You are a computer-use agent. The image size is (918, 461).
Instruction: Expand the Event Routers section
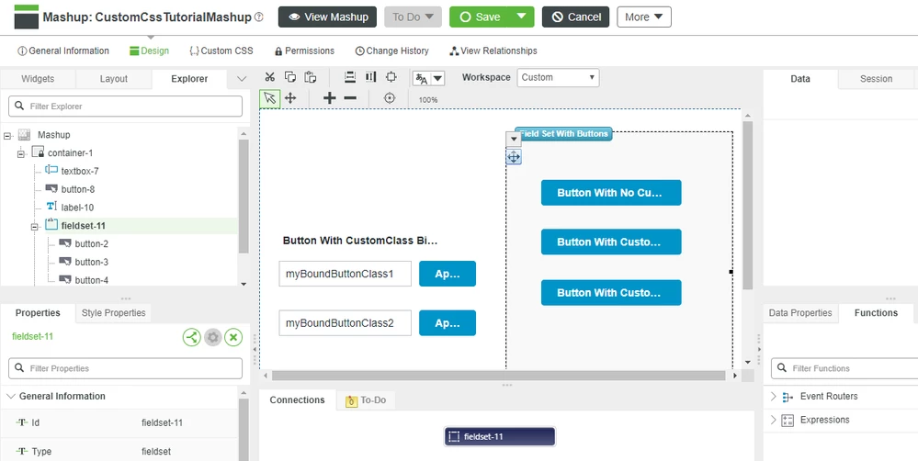coord(774,396)
